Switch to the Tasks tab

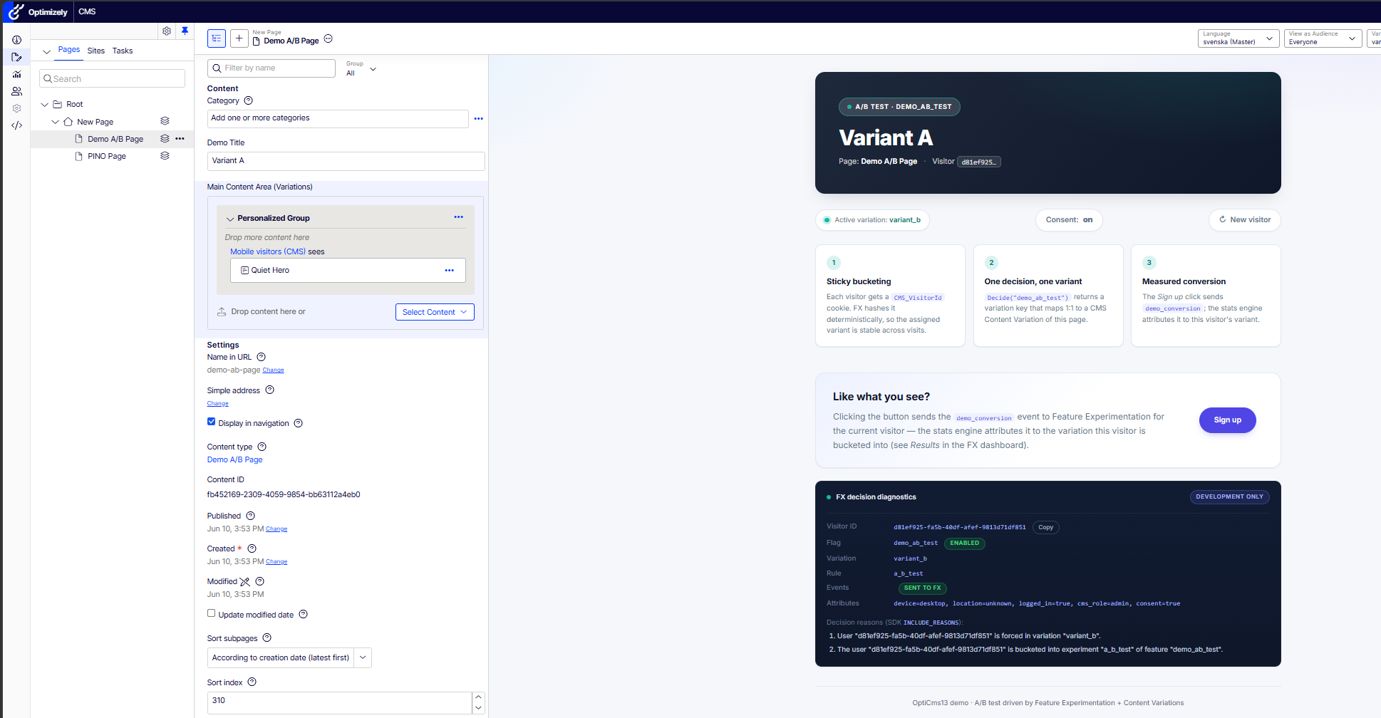[123, 51]
